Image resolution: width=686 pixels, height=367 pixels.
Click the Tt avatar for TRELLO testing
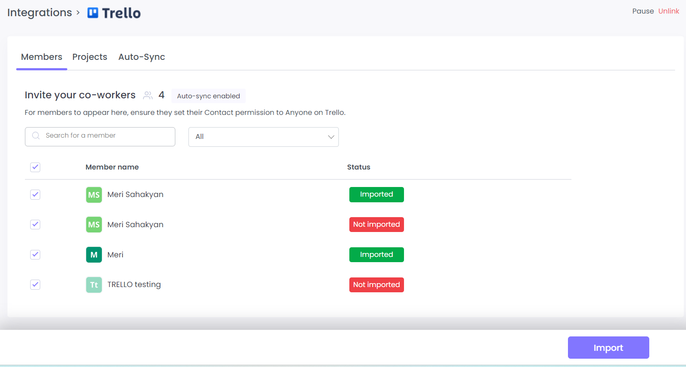tap(94, 285)
